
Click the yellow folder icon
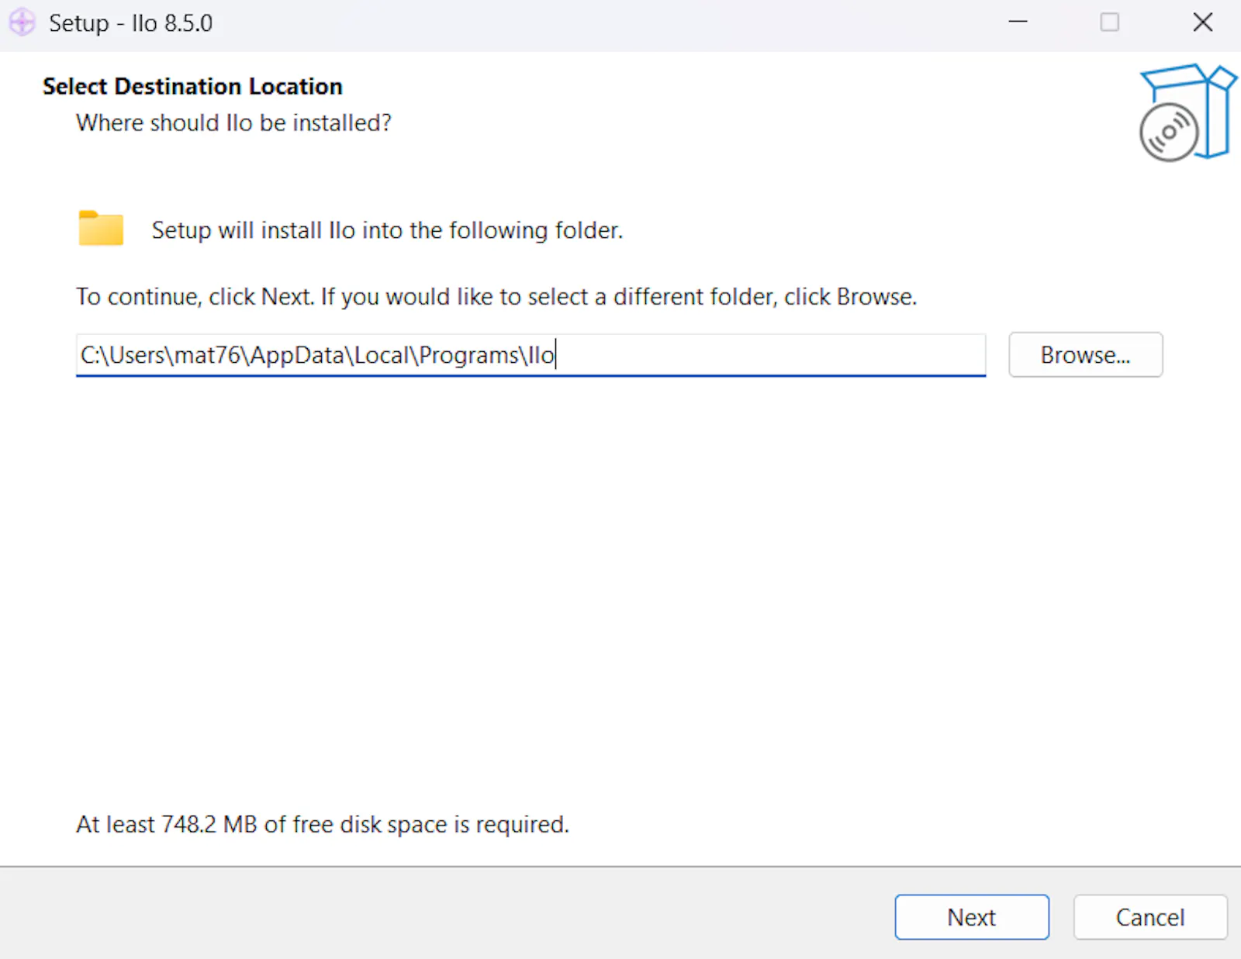101,229
